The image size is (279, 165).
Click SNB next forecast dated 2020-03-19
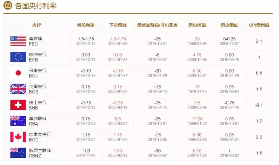[x=118, y=105]
